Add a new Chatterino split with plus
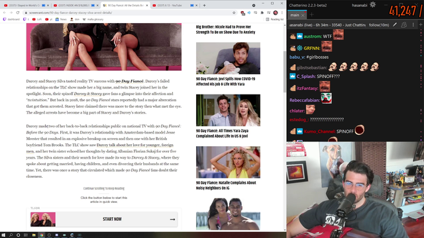Screen dimensions: 424x238 (x=421, y=24)
